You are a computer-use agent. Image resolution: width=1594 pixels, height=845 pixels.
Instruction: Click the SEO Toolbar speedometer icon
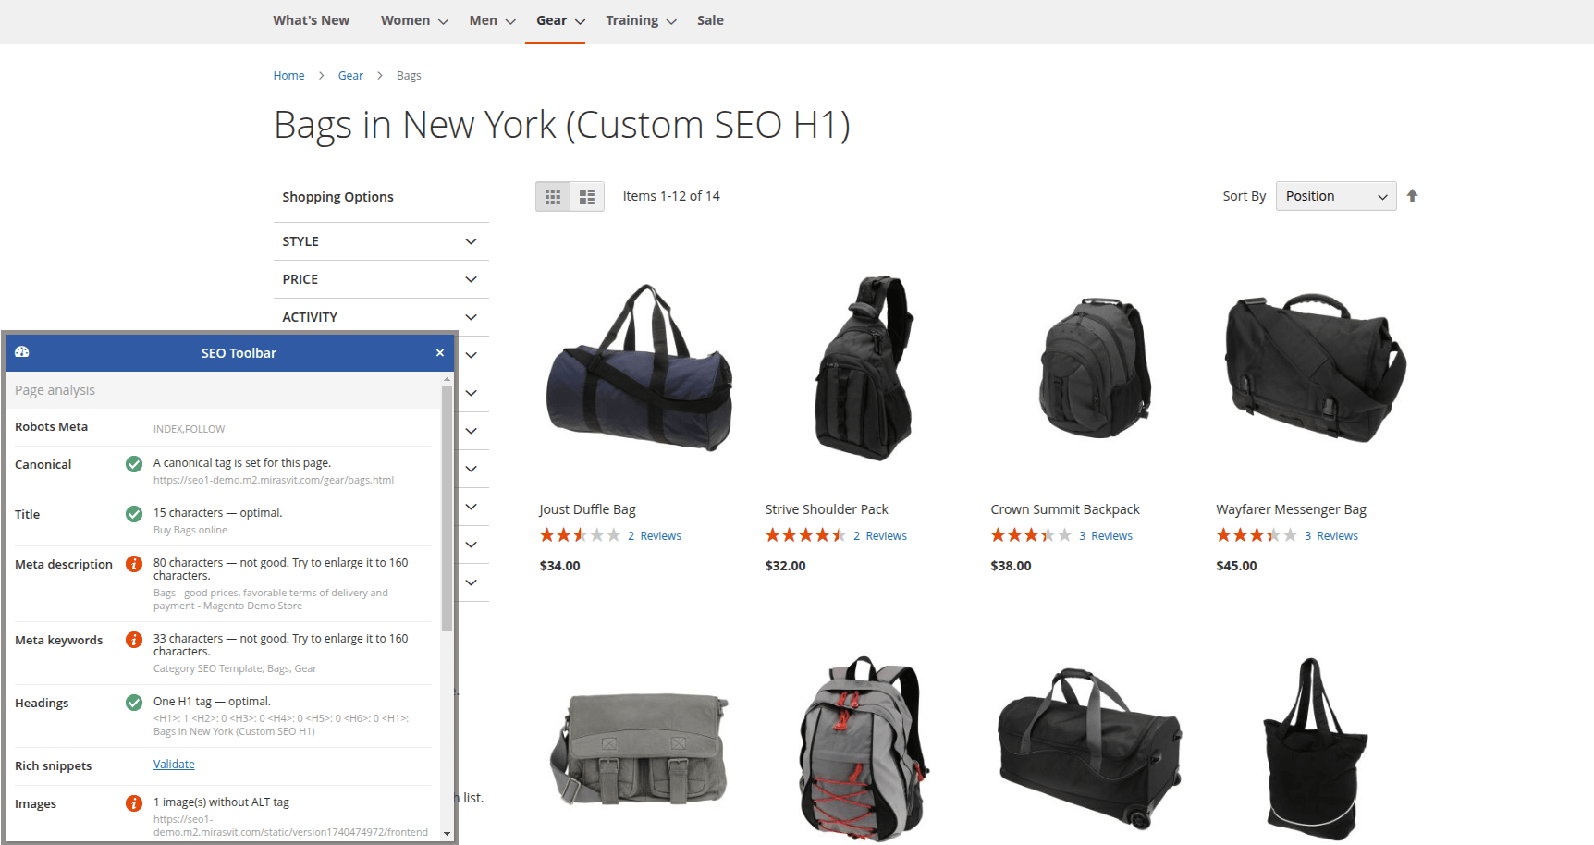(21, 352)
